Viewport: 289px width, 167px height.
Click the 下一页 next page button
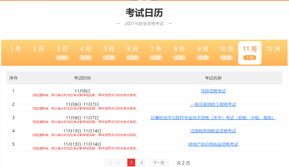[158, 163]
